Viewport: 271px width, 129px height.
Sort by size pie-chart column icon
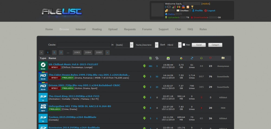coord(181,58)
